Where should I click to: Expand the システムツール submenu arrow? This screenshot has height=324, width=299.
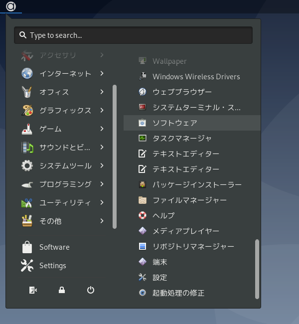click(x=102, y=165)
